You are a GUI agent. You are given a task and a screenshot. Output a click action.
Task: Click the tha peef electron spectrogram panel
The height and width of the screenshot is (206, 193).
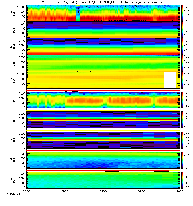pos(103,13)
